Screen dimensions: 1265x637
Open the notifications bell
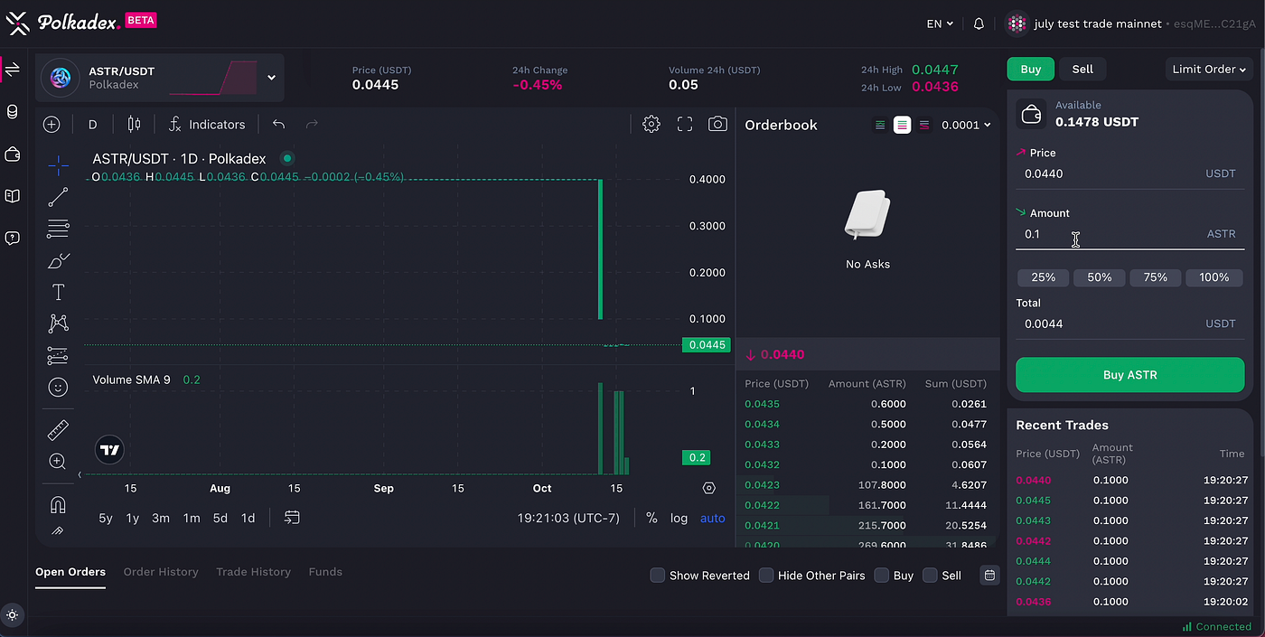[x=979, y=24]
